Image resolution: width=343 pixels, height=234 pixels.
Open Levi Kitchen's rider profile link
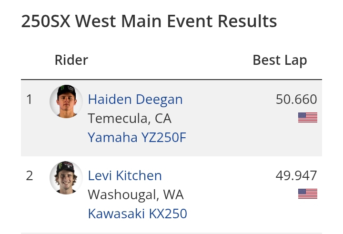click(x=125, y=175)
